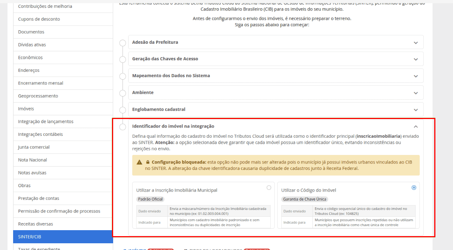Open Integrações contábeis
This screenshot has height=250, width=453.
click(63, 134)
